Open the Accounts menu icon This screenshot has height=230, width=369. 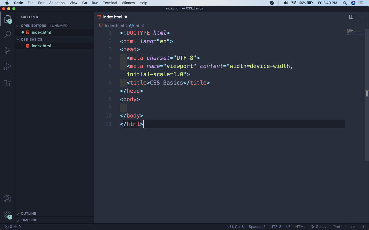pyautogui.click(x=7, y=199)
